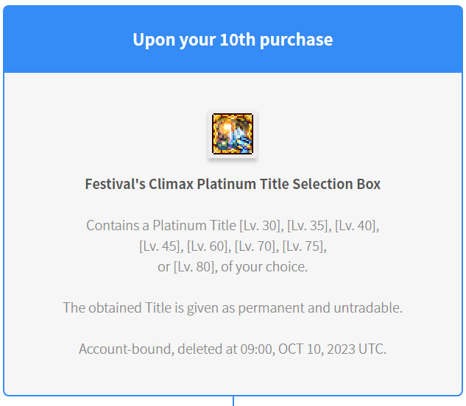Click the "Upon your 10th purchase" header
466x406 pixels.
click(x=233, y=39)
